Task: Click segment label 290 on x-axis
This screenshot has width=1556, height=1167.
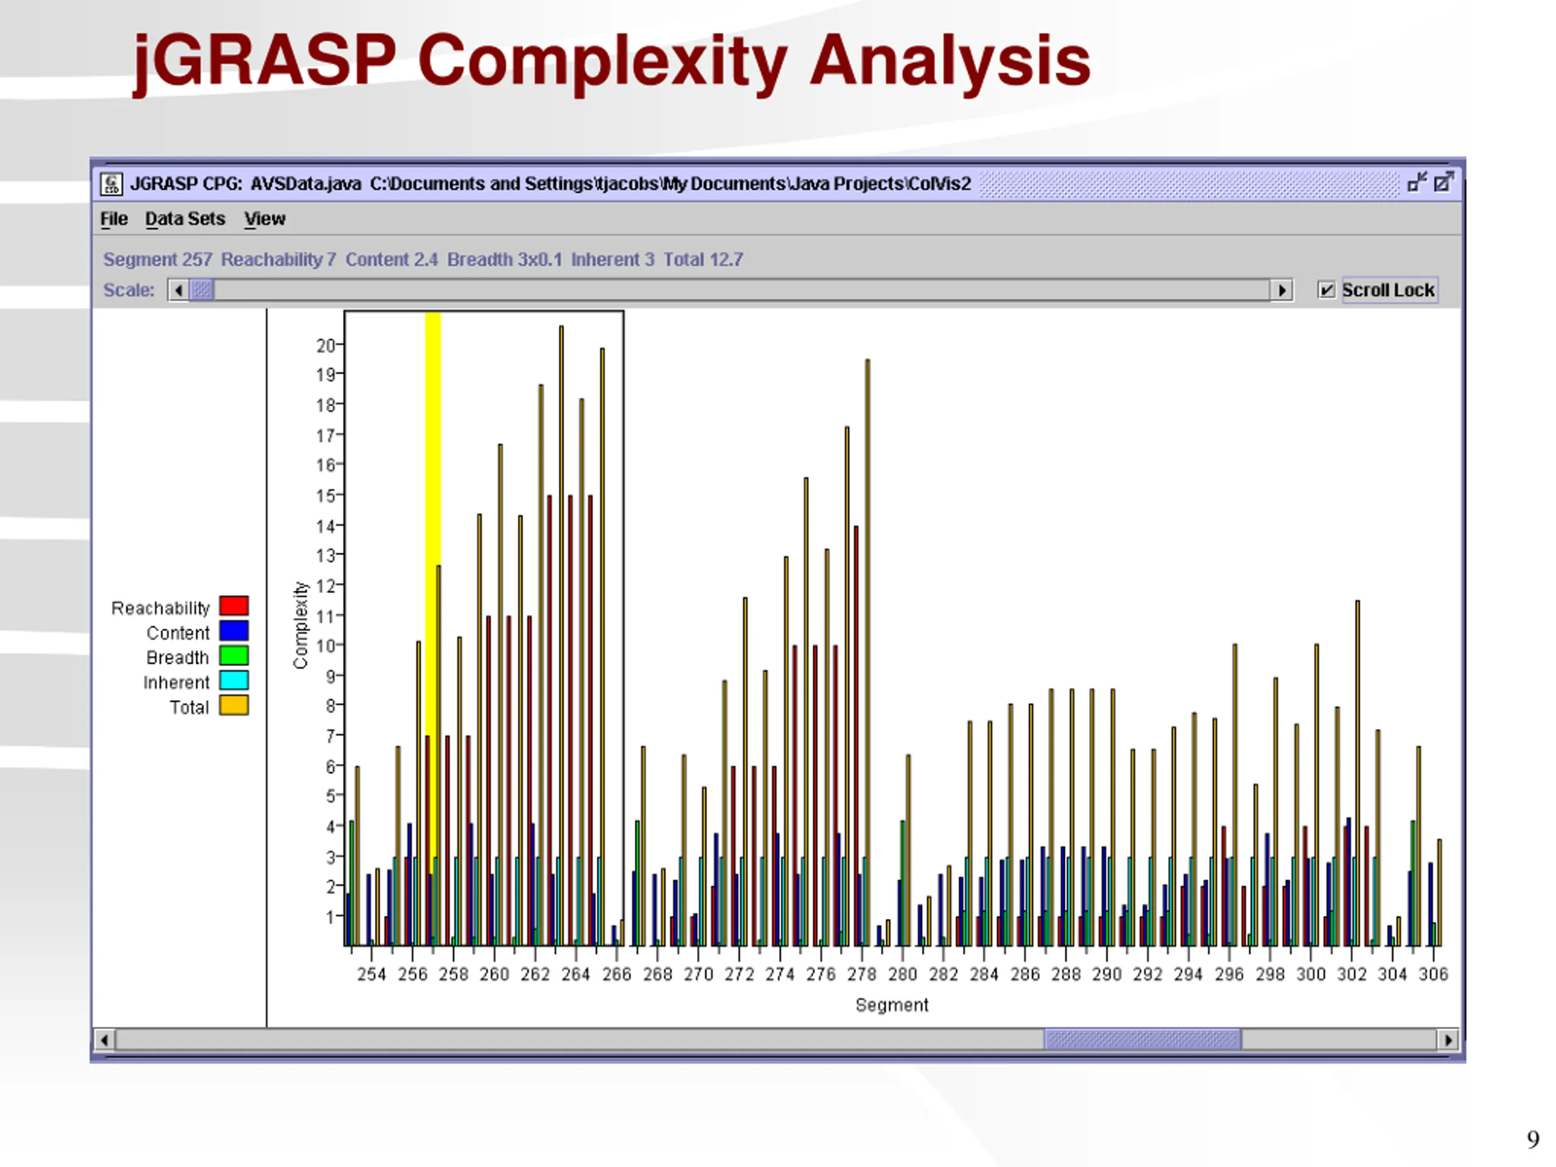Action: [x=1106, y=974]
